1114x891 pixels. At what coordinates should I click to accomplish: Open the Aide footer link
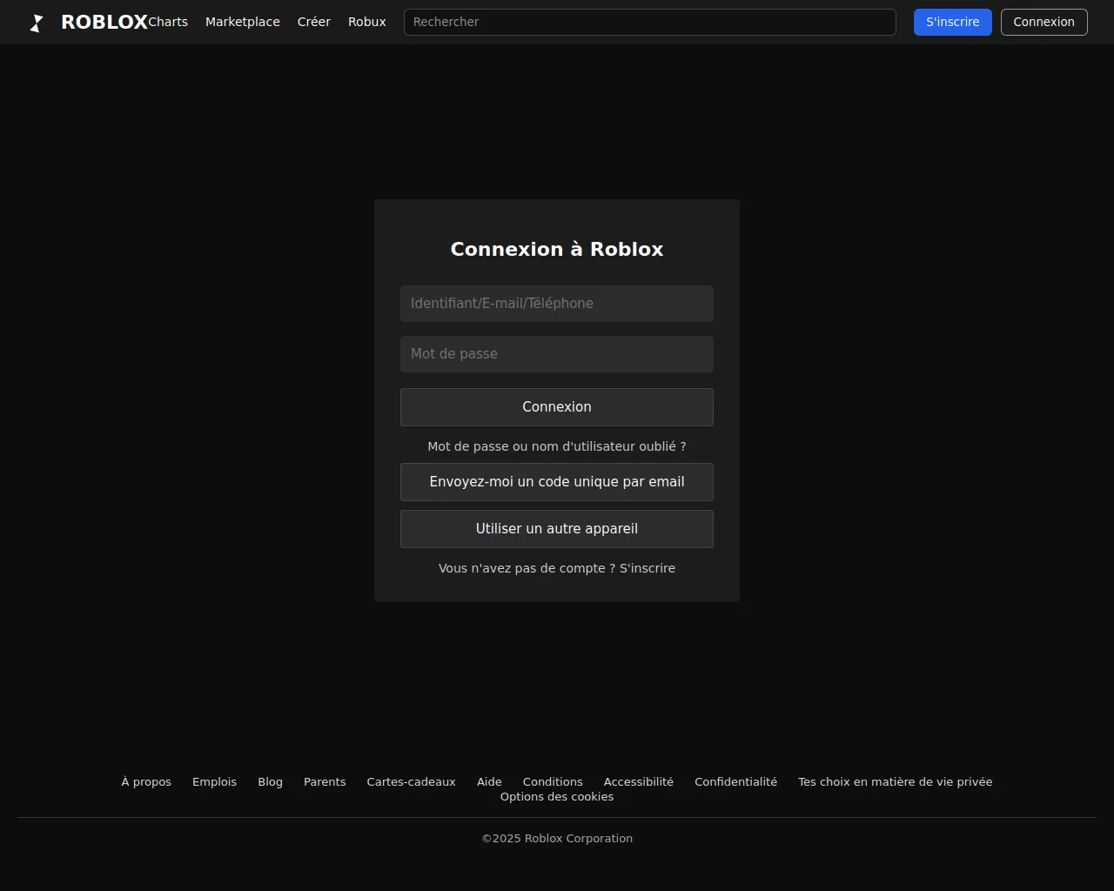pyautogui.click(x=489, y=782)
